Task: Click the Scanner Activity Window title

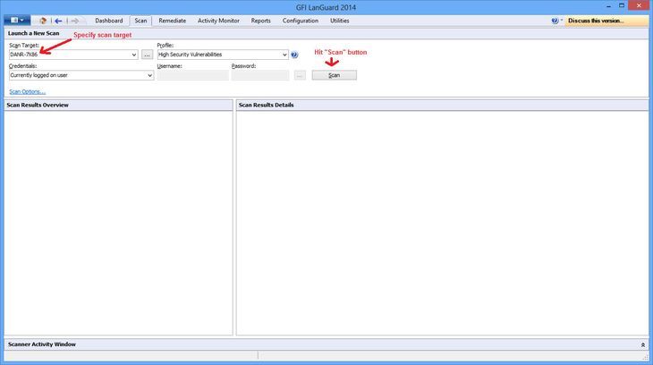Action: 42,344
